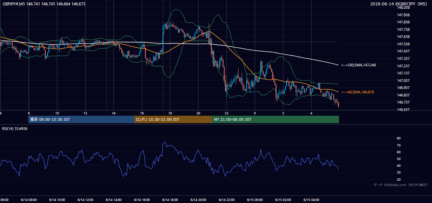Select the NY 21:00-06:00 JST session bar
This screenshot has width=432, height=203.
point(275,119)
